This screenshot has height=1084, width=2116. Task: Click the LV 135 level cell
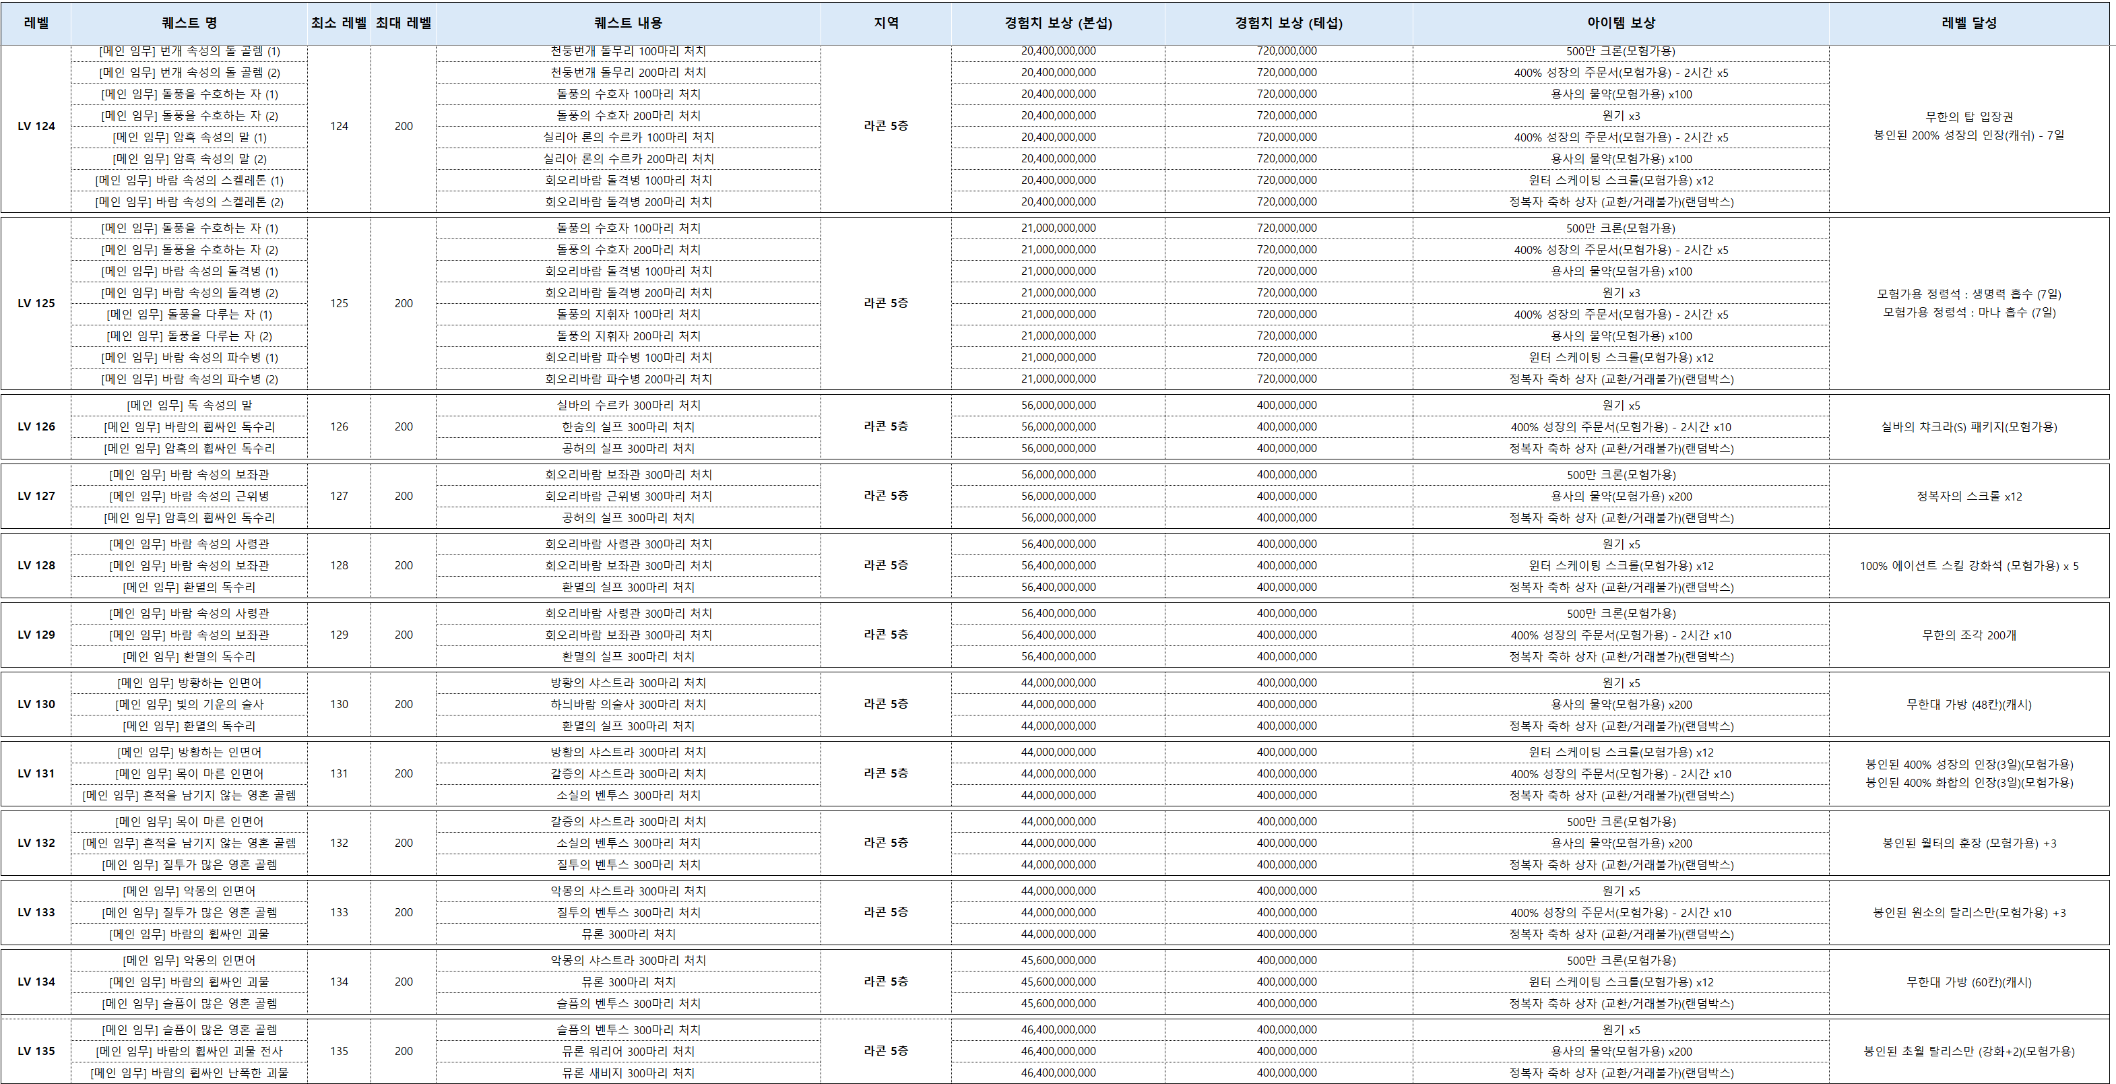pos(36,1051)
